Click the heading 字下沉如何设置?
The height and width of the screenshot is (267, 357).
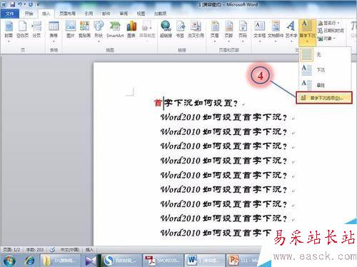tap(201, 103)
